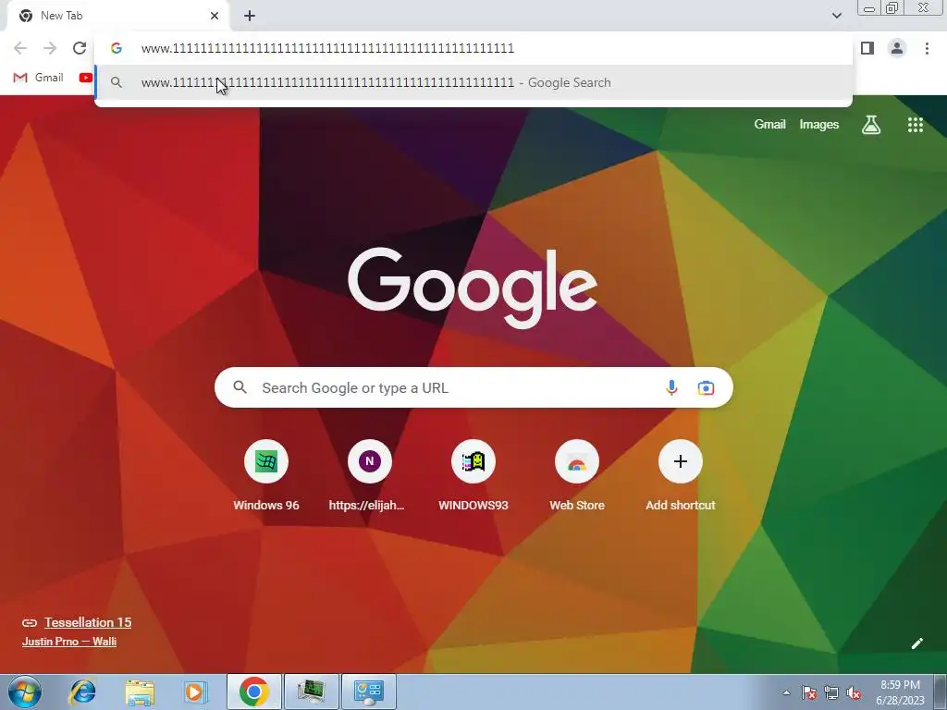This screenshot has height=710, width=947.
Task: Open the Chrome profile avatar
Action: (897, 48)
